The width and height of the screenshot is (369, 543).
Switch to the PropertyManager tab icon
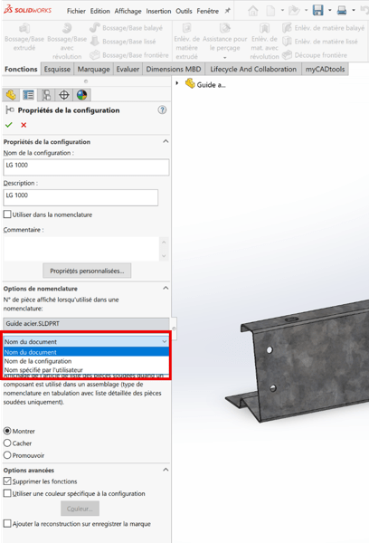[28, 94]
